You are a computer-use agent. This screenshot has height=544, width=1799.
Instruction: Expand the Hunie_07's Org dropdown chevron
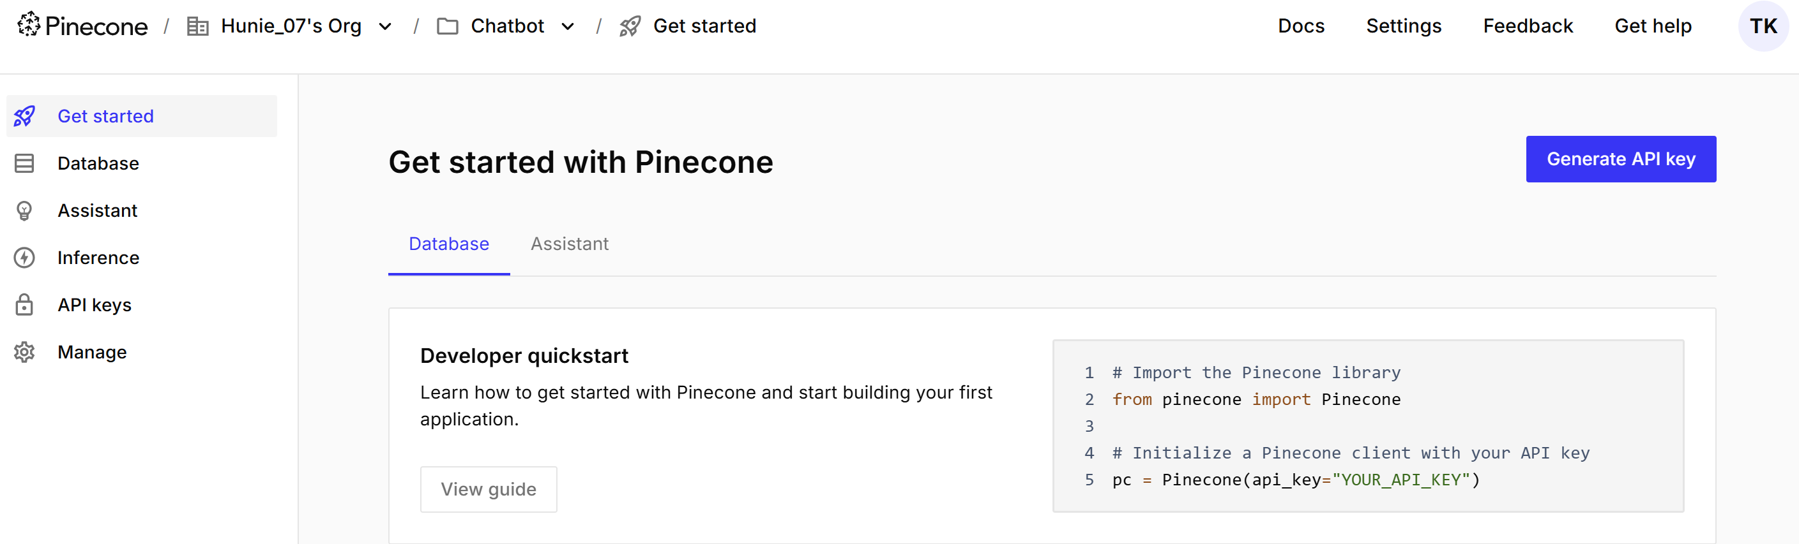[x=385, y=27]
